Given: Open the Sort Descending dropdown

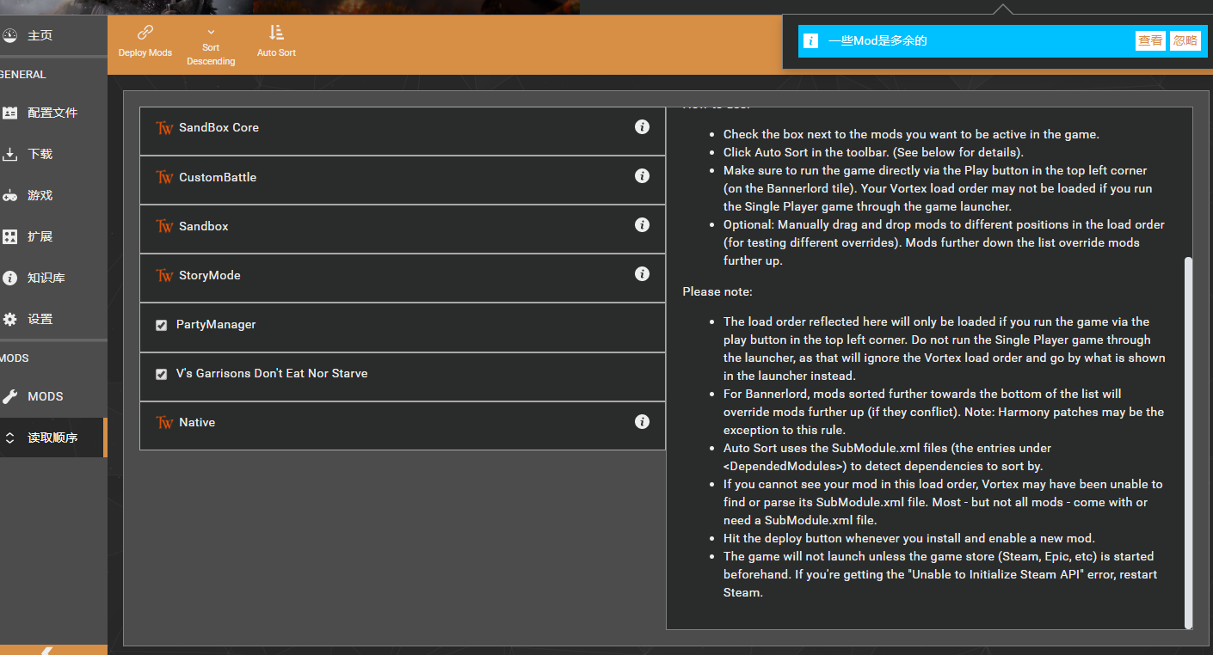Looking at the screenshot, I should [211, 46].
